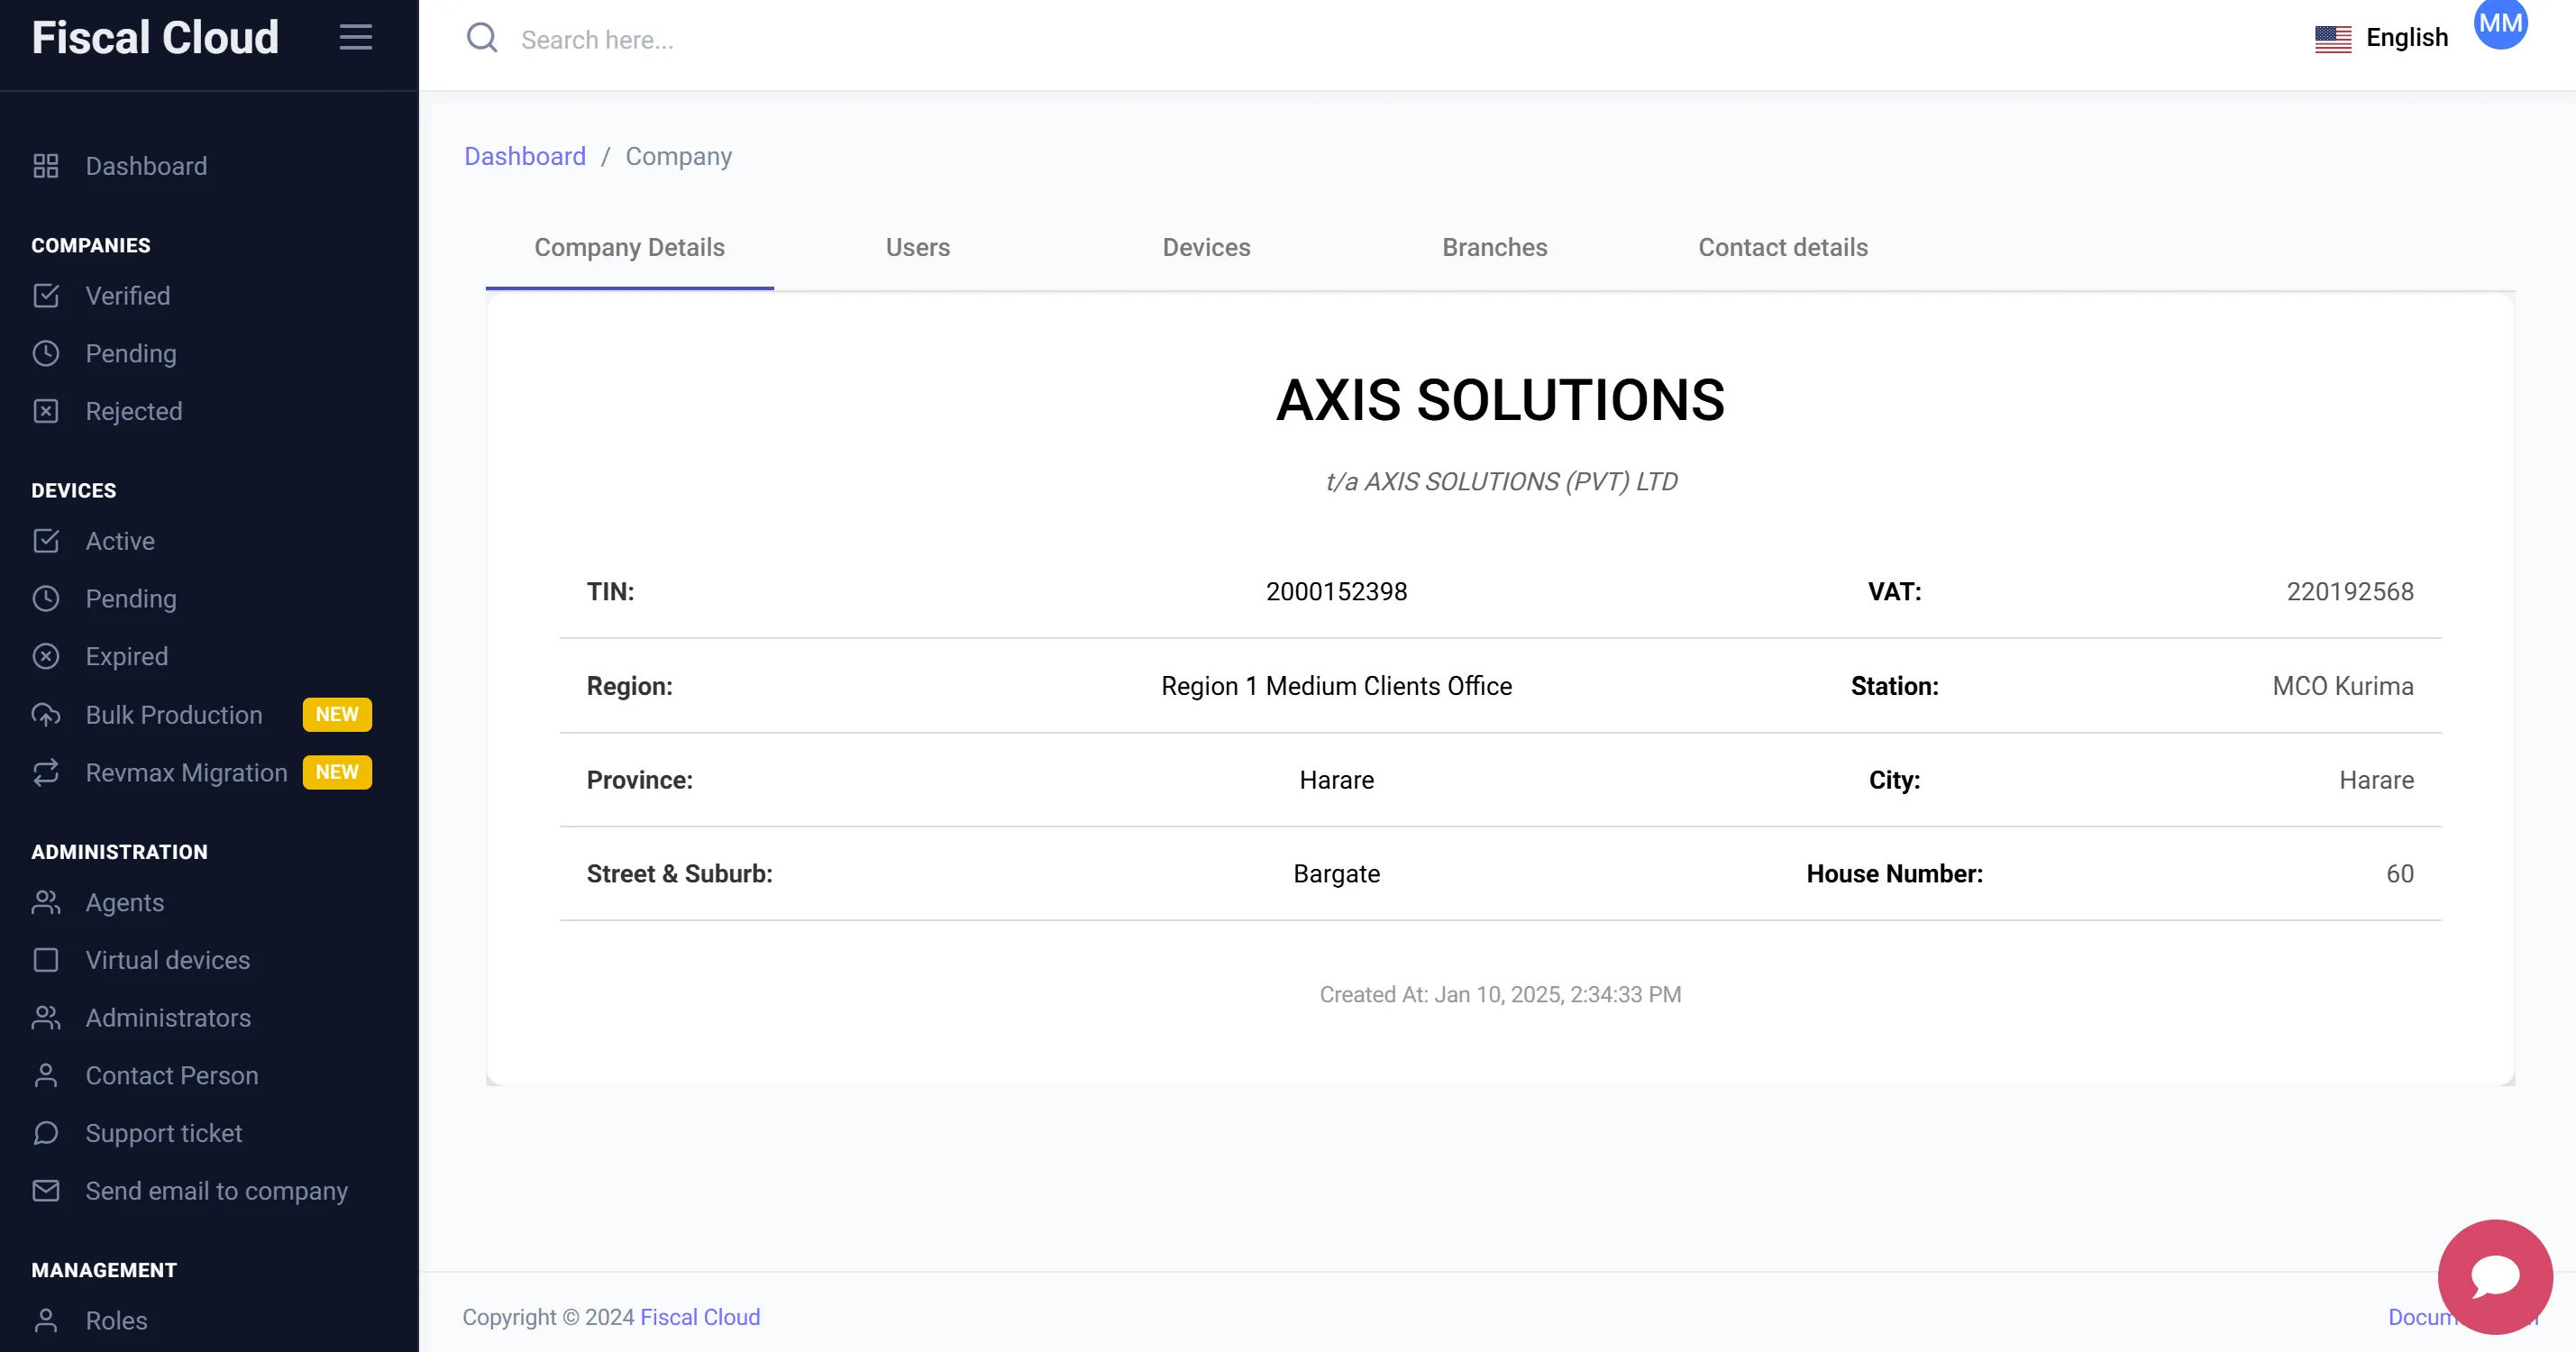Open the MM user avatar menu
The height and width of the screenshot is (1352, 2576).
2500,22
